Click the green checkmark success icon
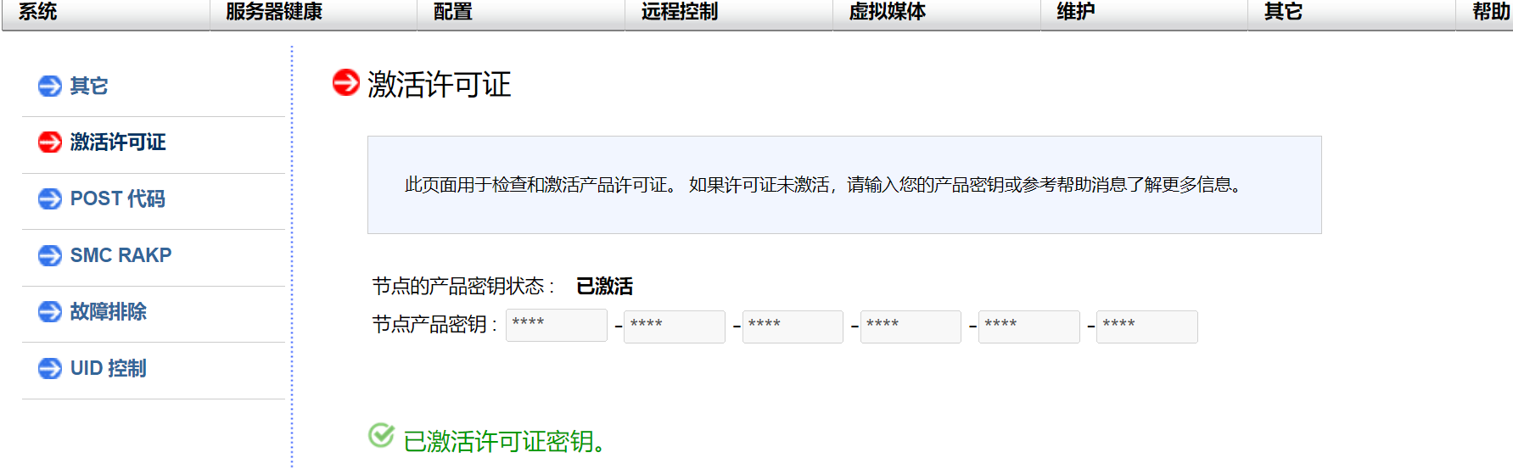Image resolution: width=1513 pixels, height=469 pixels. tap(381, 436)
